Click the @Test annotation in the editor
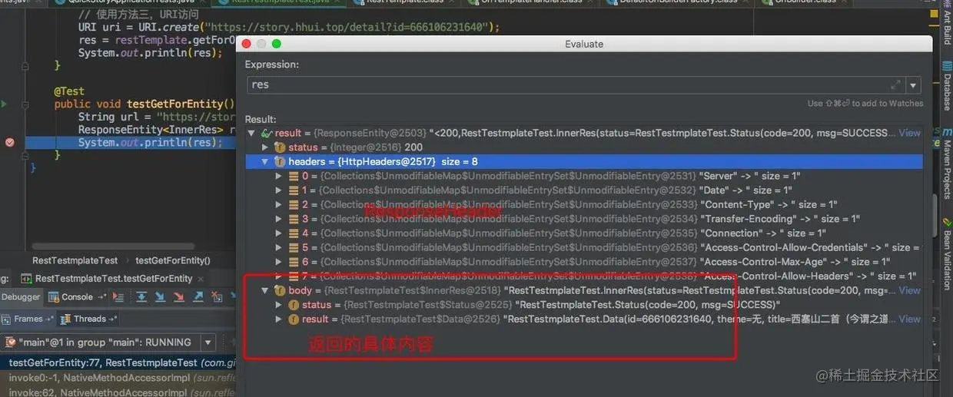Image resolution: width=953 pixels, height=397 pixels. point(69,91)
